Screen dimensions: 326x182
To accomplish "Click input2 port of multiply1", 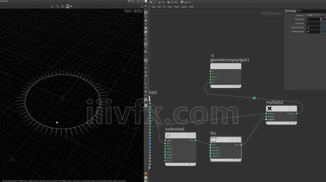I will 266,116.
